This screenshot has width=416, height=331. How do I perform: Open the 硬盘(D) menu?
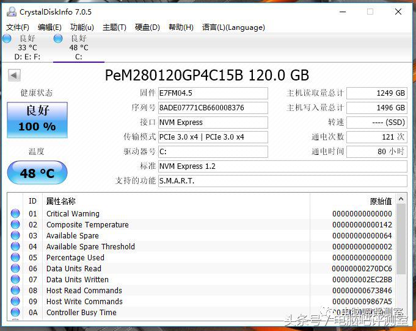click(x=147, y=27)
